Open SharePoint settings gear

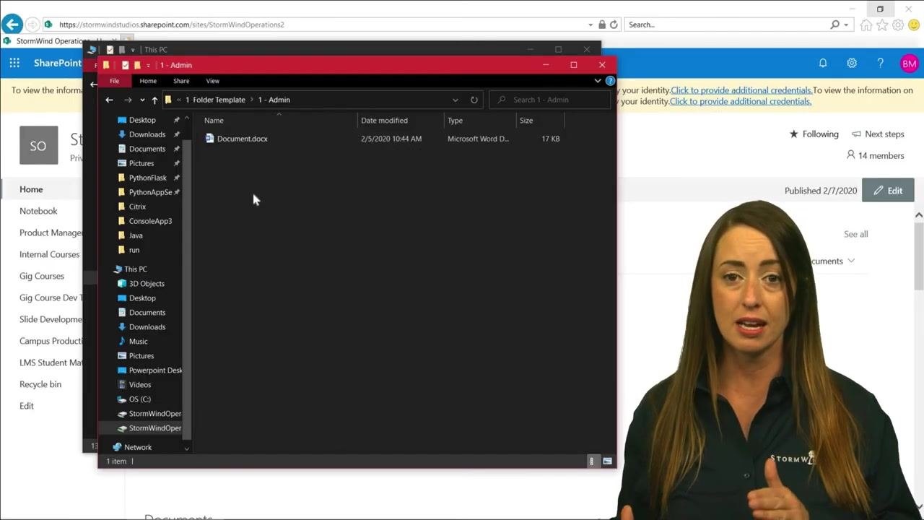tap(852, 64)
